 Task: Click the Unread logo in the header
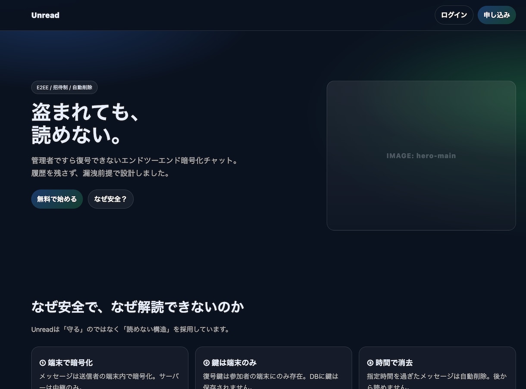(45, 15)
